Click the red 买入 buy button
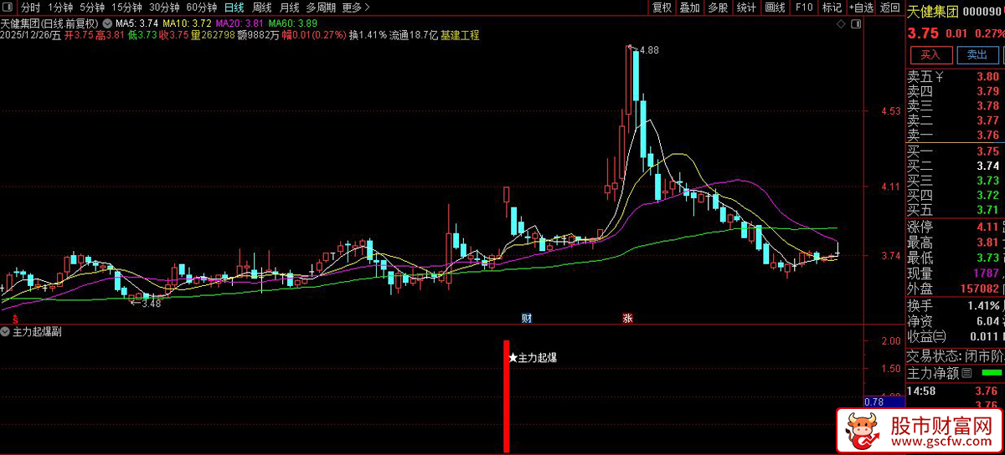Image resolution: width=1005 pixels, height=455 pixels. [930, 55]
